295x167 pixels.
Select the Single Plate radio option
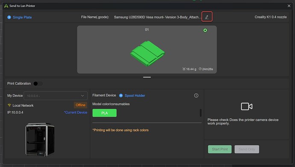[x=9, y=17]
